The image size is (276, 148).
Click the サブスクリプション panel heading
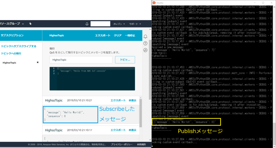[x=12, y=35]
